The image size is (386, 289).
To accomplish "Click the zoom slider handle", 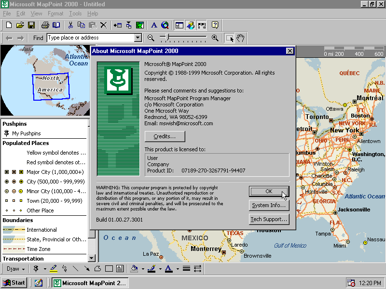I will click(x=167, y=38).
